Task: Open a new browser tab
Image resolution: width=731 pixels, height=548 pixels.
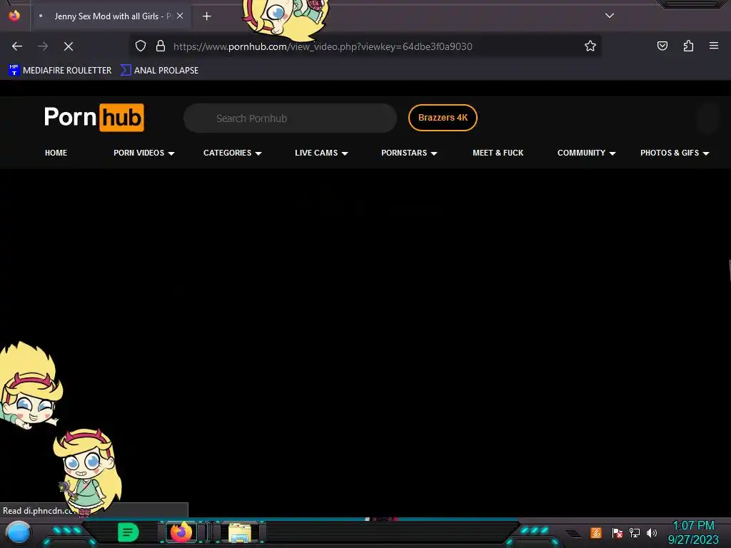Action: pyautogui.click(x=207, y=16)
